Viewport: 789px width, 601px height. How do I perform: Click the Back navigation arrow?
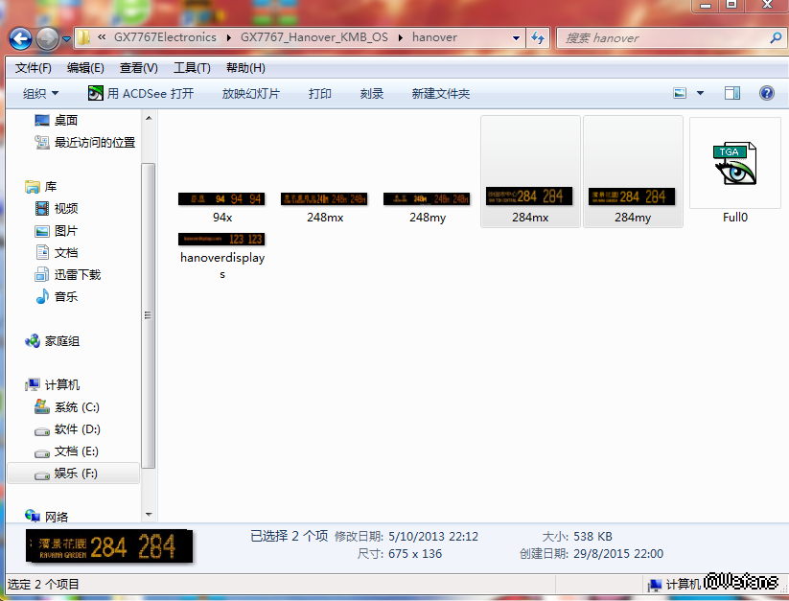tap(20, 38)
